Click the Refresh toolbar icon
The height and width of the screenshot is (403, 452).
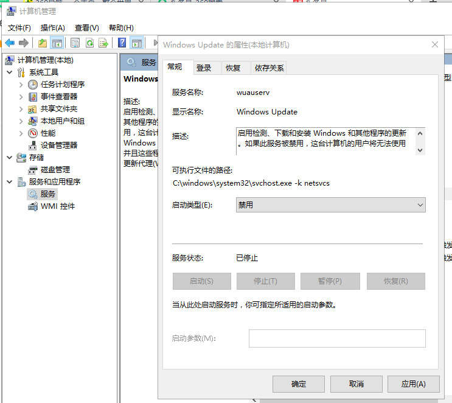[x=89, y=43]
